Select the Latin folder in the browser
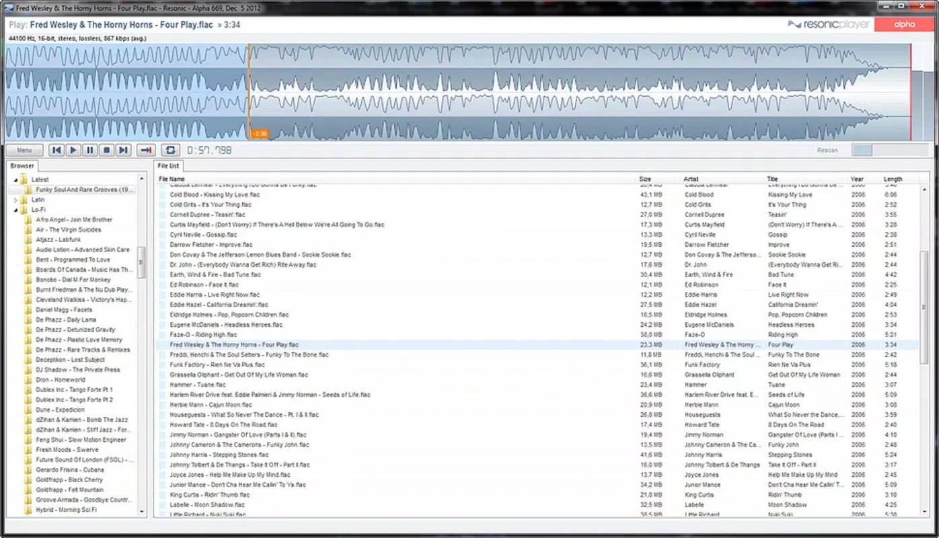Screen dimensions: 939x538 (38, 200)
